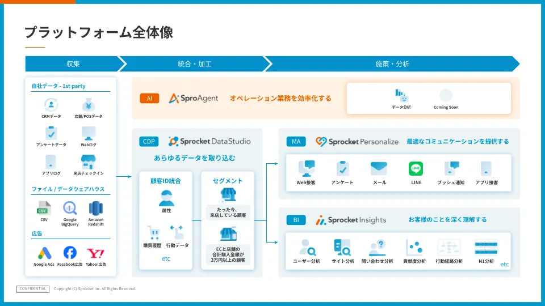Click the Coming Soon placeholder circle
This screenshot has height=306, width=545.
[x=446, y=95]
